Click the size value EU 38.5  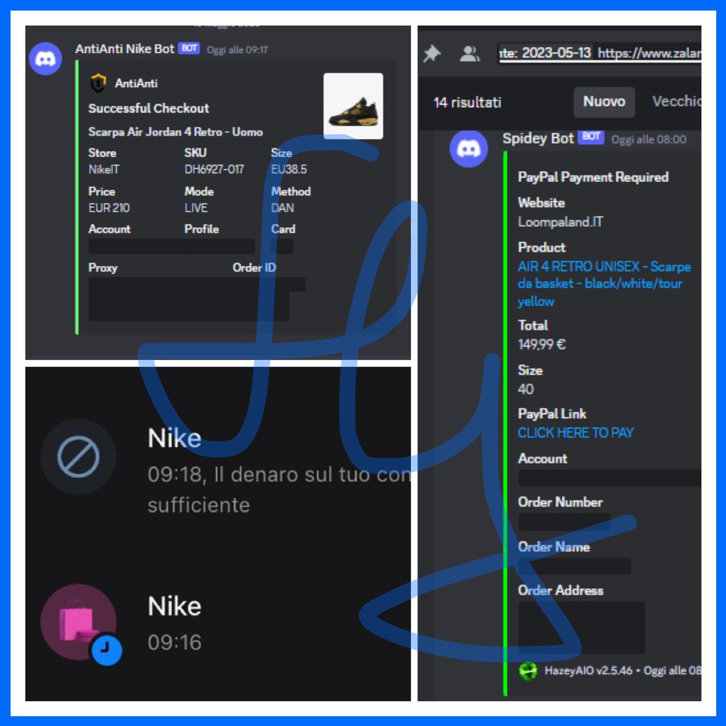coord(289,169)
